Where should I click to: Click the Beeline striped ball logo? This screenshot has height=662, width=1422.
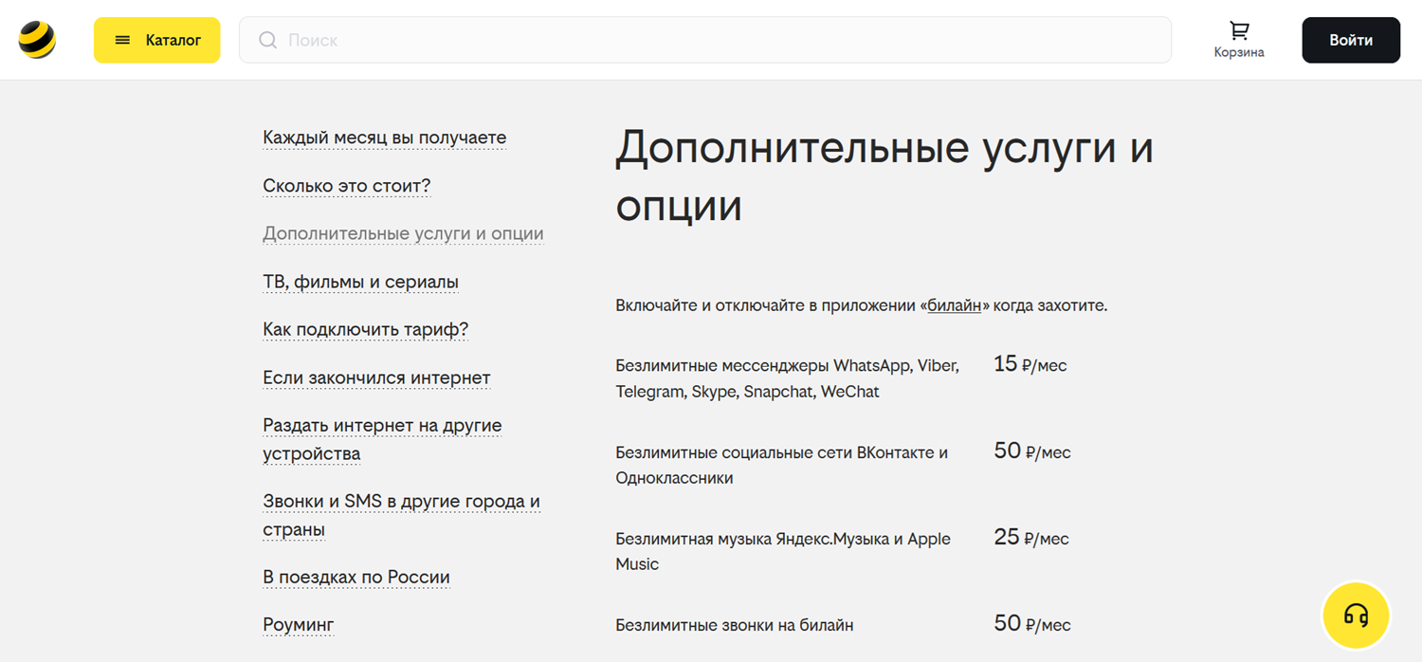click(37, 40)
